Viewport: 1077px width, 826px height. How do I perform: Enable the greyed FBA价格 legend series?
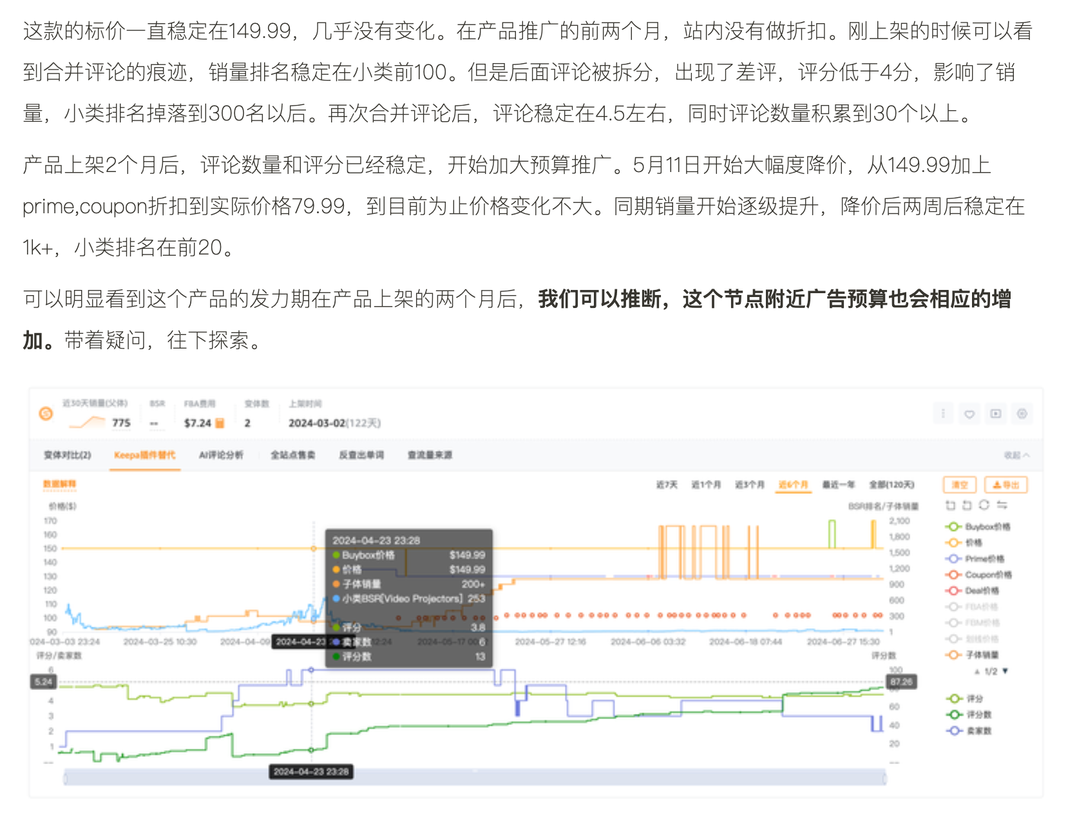(x=973, y=606)
